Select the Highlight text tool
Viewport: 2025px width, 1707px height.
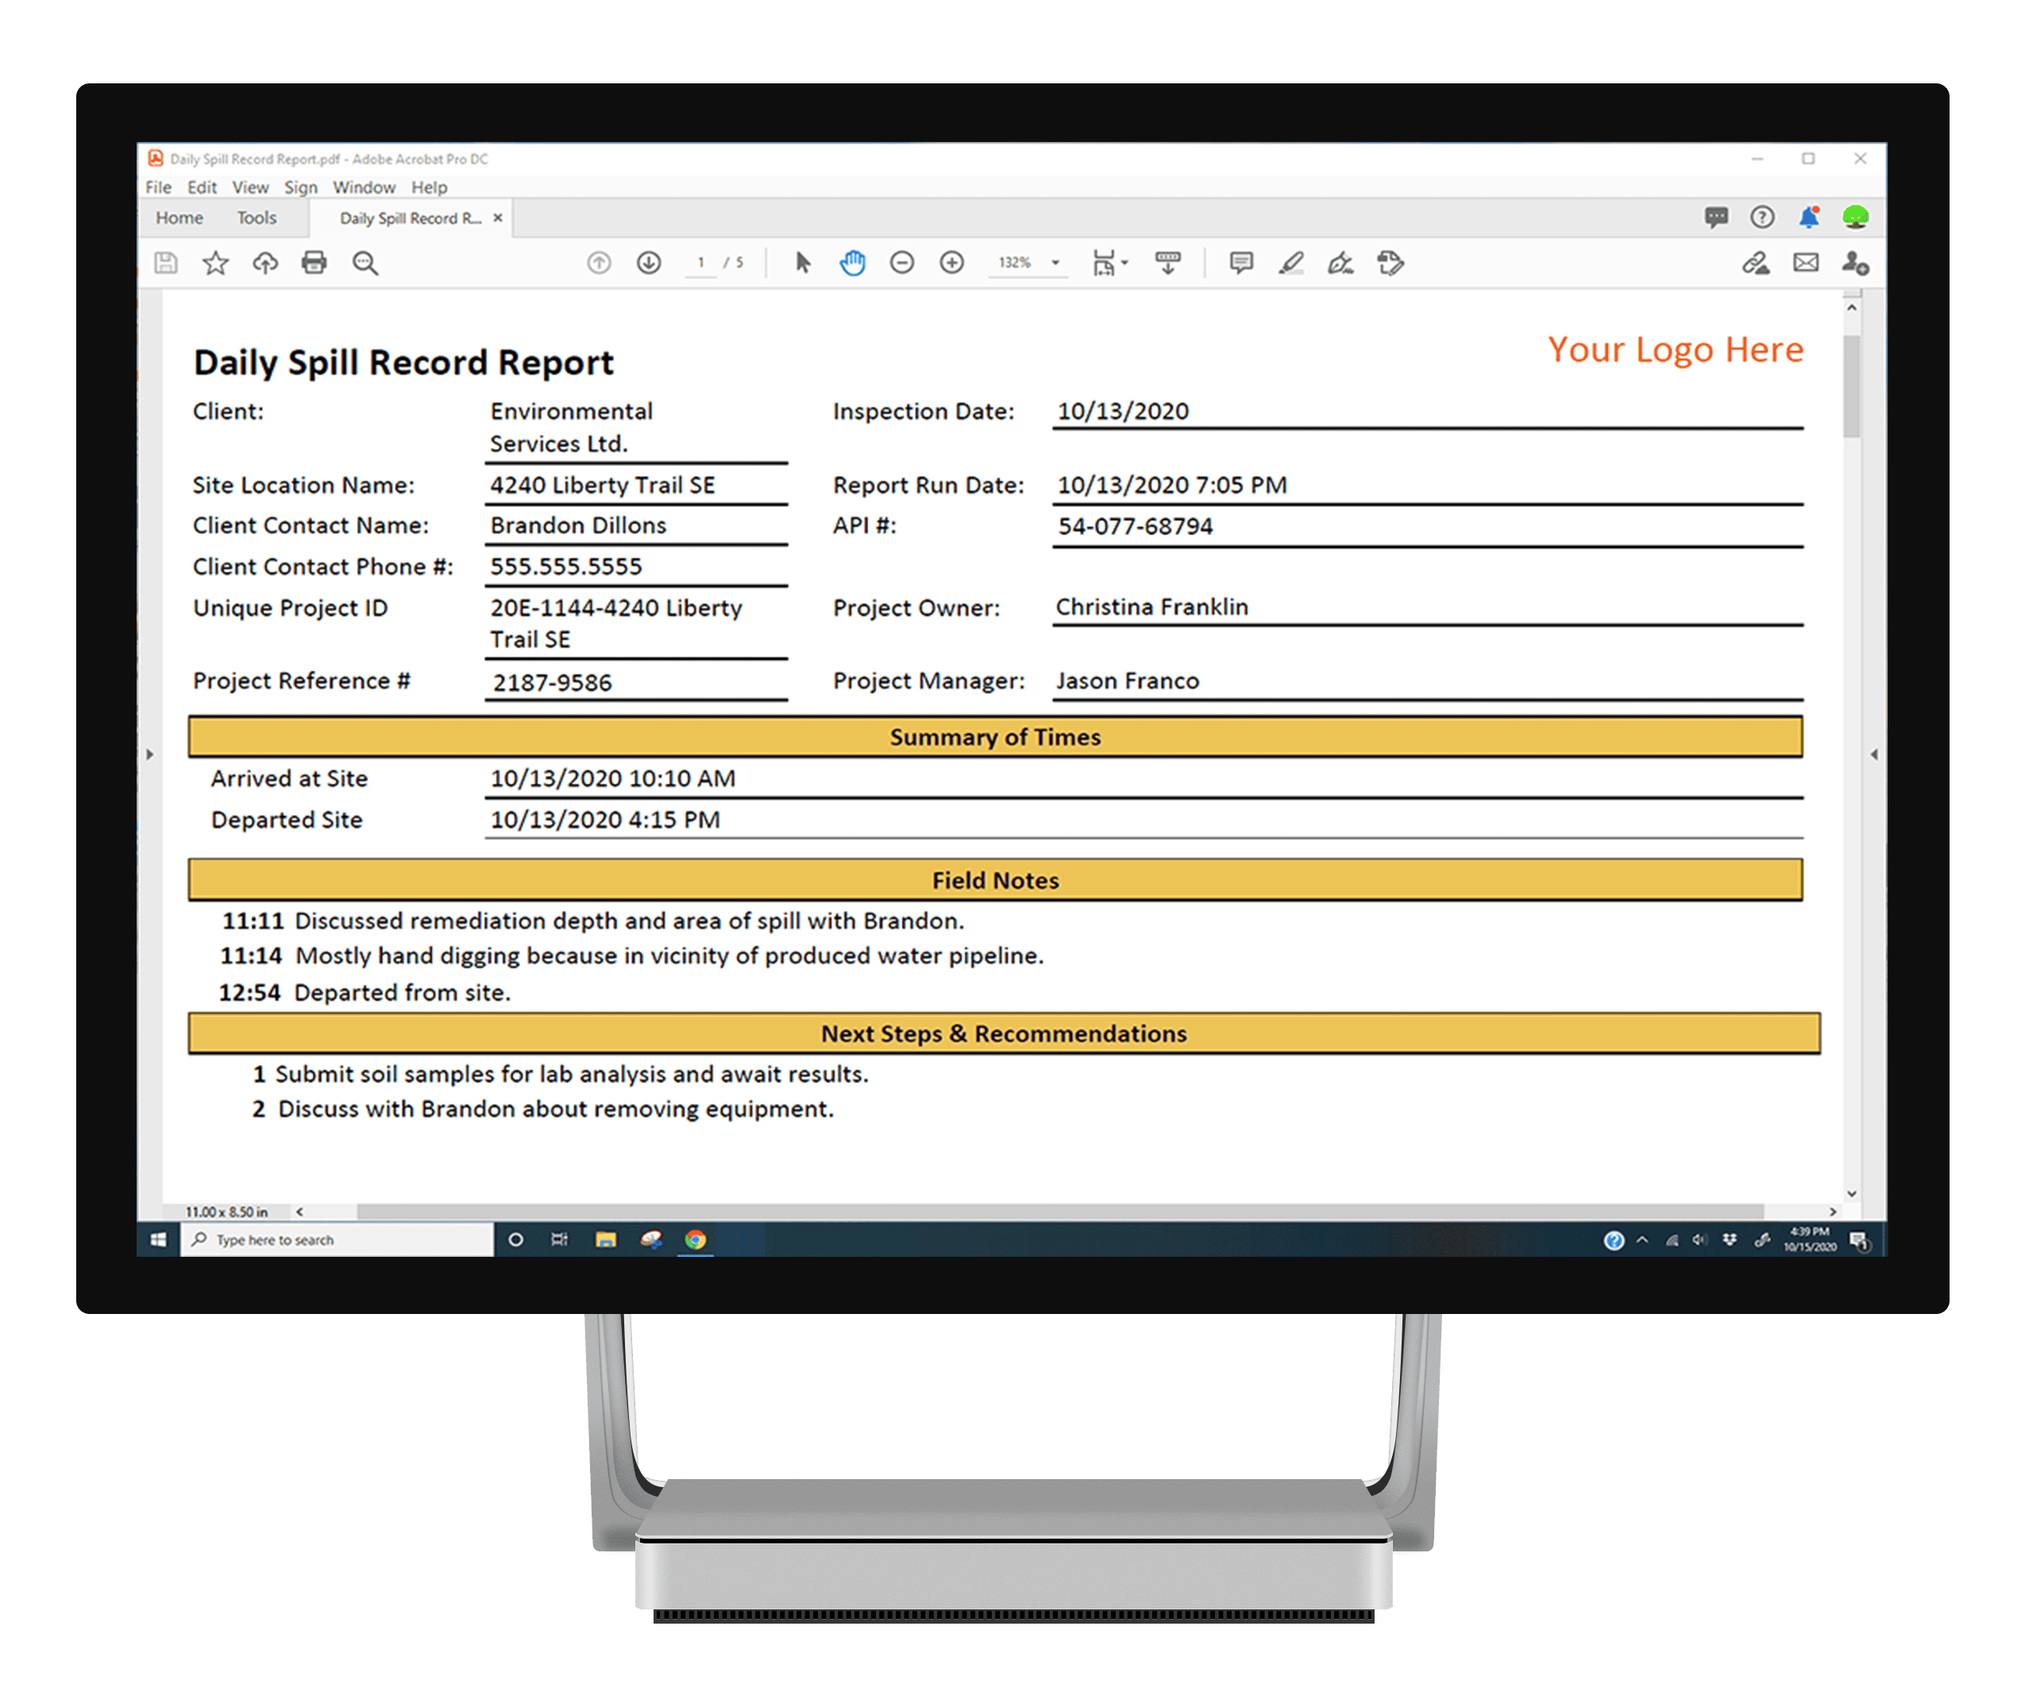point(1290,262)
